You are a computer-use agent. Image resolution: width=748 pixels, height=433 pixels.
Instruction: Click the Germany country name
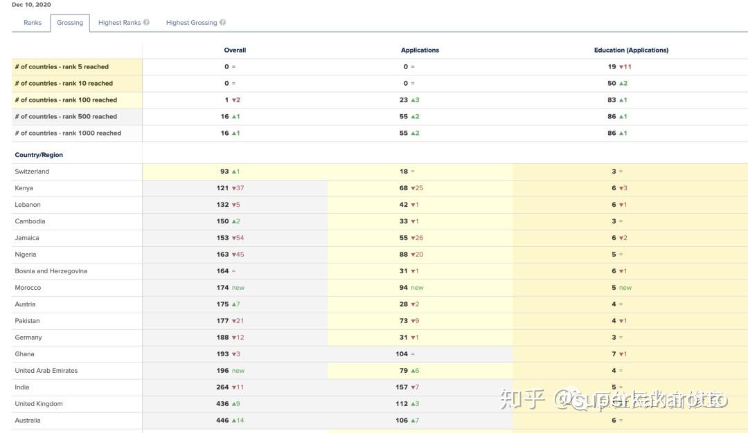[28, 337]
